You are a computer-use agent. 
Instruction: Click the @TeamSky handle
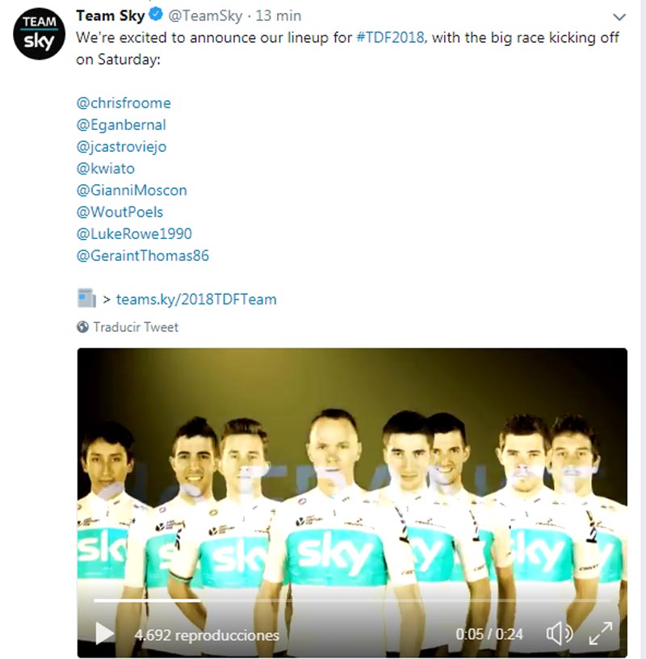pyautogui.click(x=205, y=15)
